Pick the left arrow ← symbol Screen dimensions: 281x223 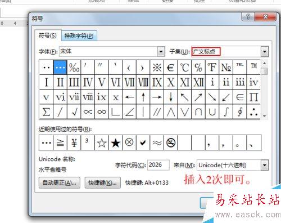pyautogui.click(x=129, y=97)
